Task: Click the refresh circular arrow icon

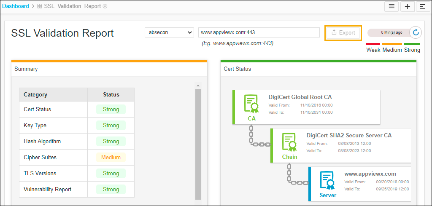Action: [416, 32]
